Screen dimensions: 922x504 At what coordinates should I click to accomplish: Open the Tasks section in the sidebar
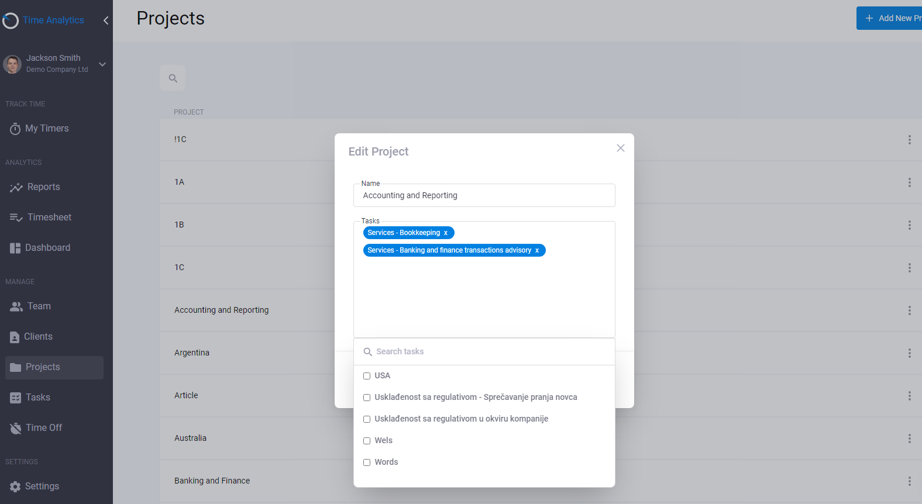tap(54, 398)
